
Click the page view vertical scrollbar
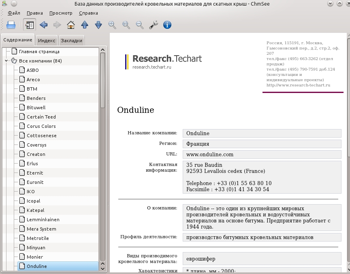click(348, 98)
